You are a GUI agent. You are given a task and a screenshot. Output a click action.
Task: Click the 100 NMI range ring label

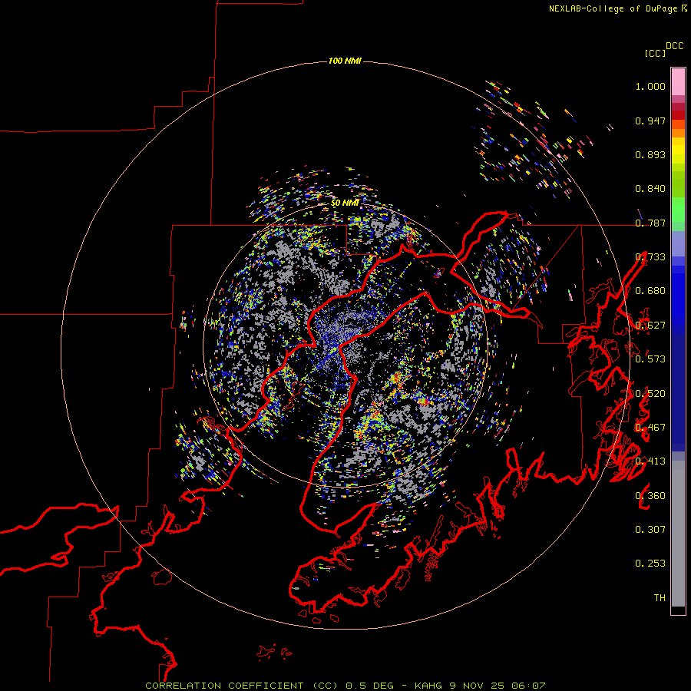click(345, 61)
